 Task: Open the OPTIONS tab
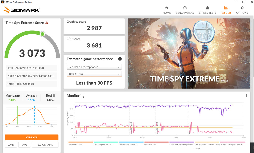pyautogui.click(x=242, y=13)
